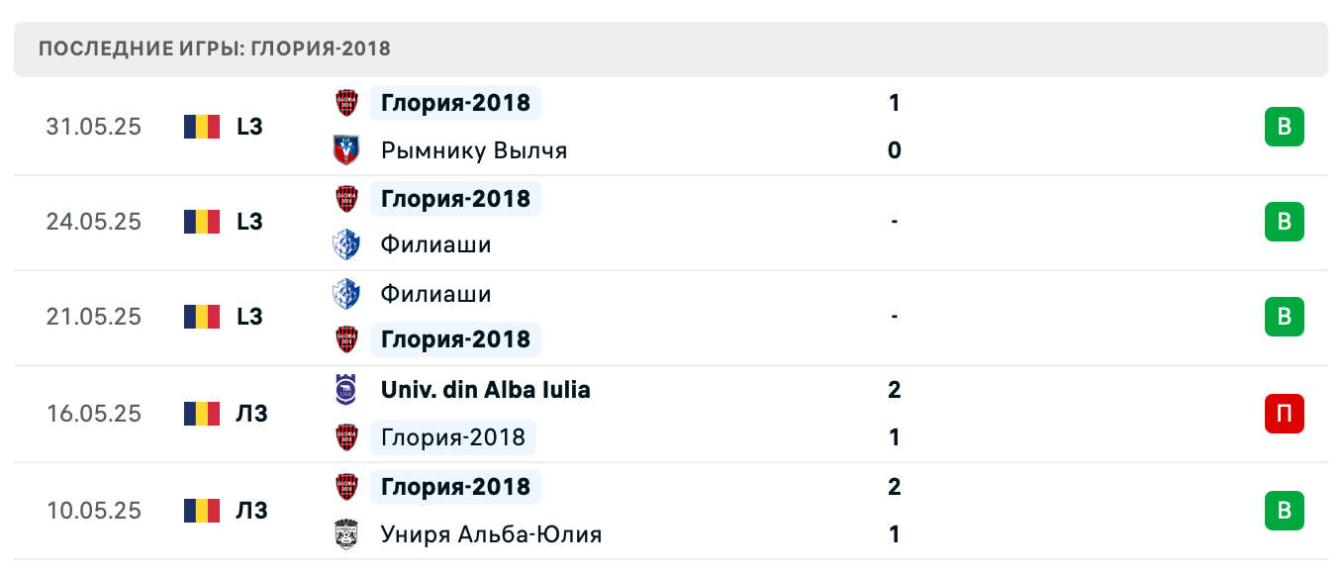Screen dimensions: 1342x574
Task: Click the ПОСЛЕДНИЕ ИГРЫ: ГЛОРИЯ-2018 header
Action: tap(214, 48)
